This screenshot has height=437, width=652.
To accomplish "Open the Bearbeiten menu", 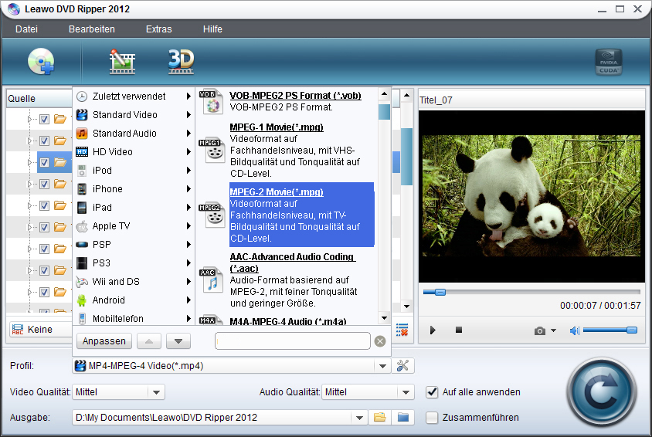I will (91, 29).
